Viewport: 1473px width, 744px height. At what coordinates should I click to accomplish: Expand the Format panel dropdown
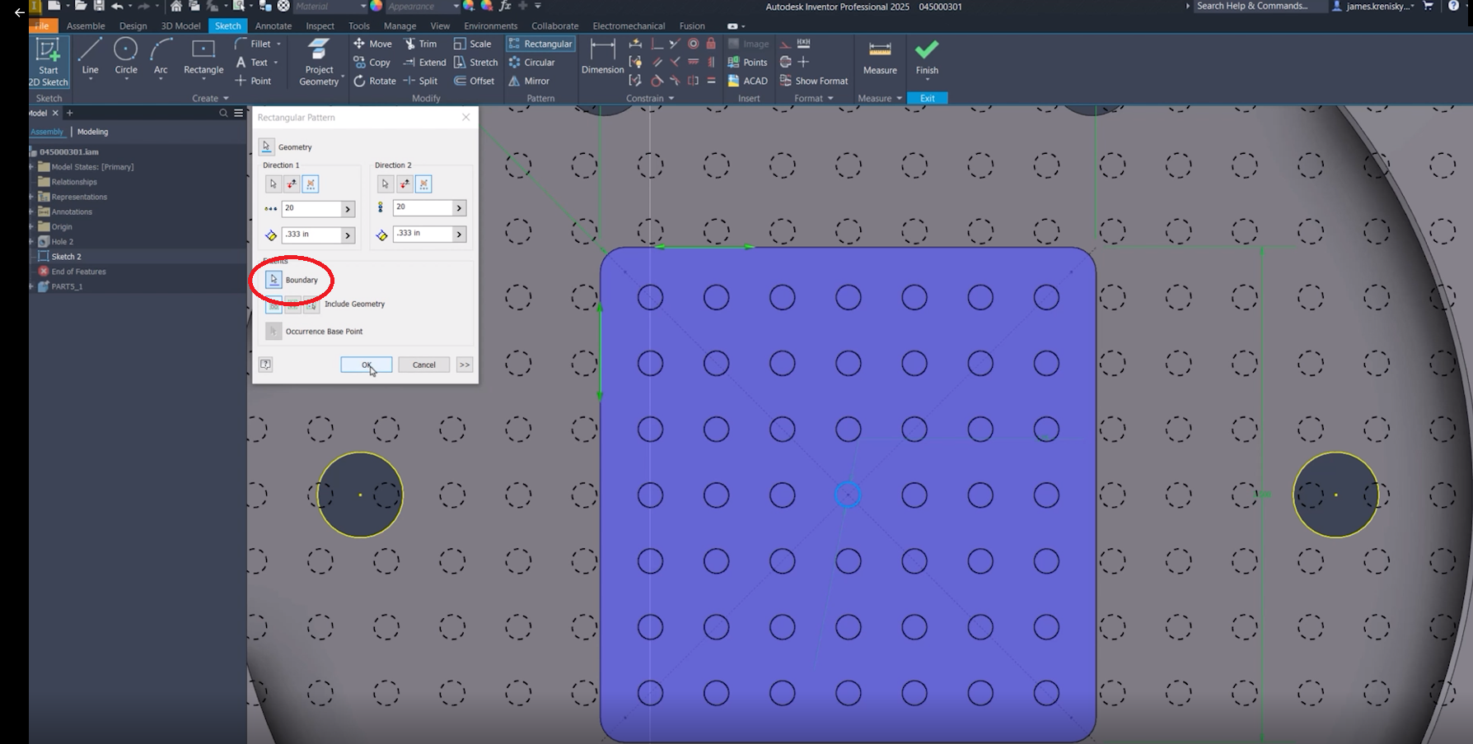click(x=830, y=98)
